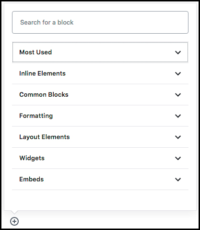Click the chevron next to Layout Elements
Image resolution: width=200 pixels, height=230 pixels.
pos(178,137)
